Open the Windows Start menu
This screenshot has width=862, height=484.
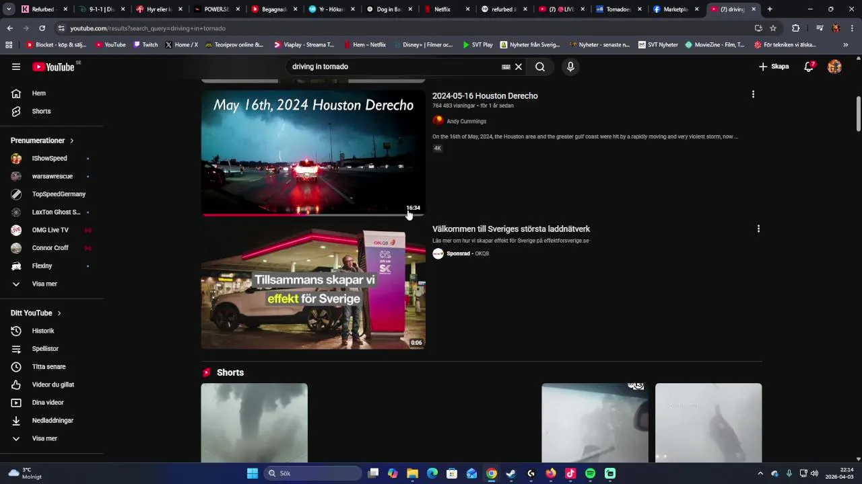253,473
